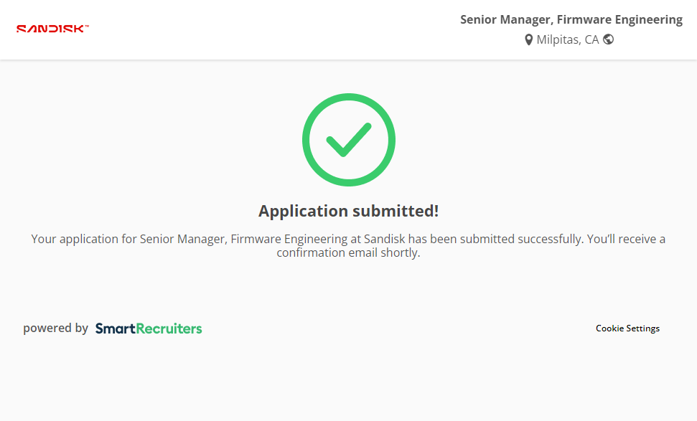The height and width of the screenshot is (421, 697).
Task: Click the word "Sandisk" in the confirmation message
Action: pos(386,239)
